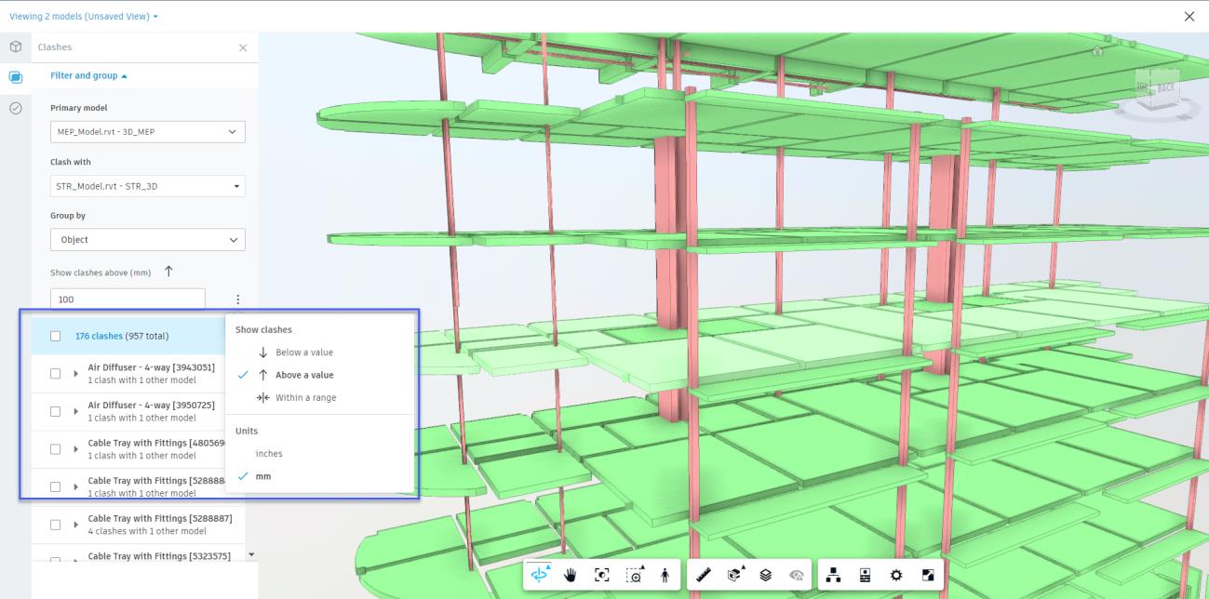1209x599 pixels.
Task: Click the arrows icon of Within a range
Action: tap(263, 398)
